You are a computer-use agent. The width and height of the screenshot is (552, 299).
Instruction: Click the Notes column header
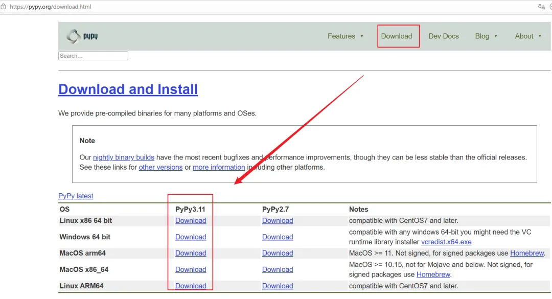358,209
